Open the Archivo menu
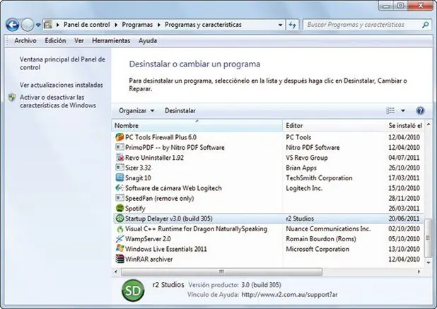The width and height of the screenshot is (437, 309). [x=25, y=41]
